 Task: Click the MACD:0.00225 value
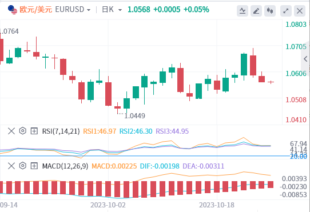pyautogui.click(x=114, y=166)
